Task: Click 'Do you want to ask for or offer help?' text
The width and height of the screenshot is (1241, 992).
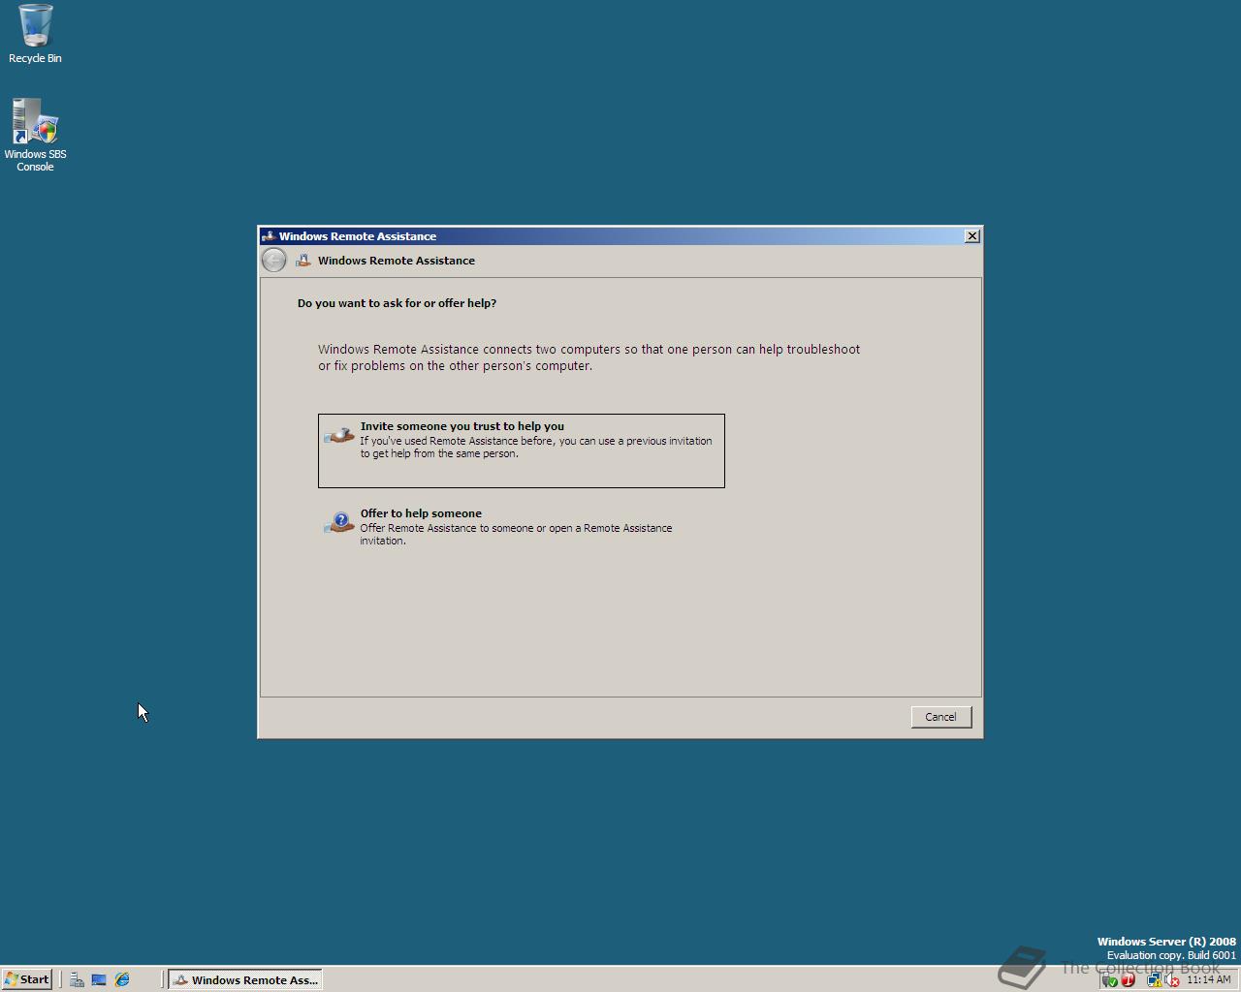Action: click(x=397, y=303)
